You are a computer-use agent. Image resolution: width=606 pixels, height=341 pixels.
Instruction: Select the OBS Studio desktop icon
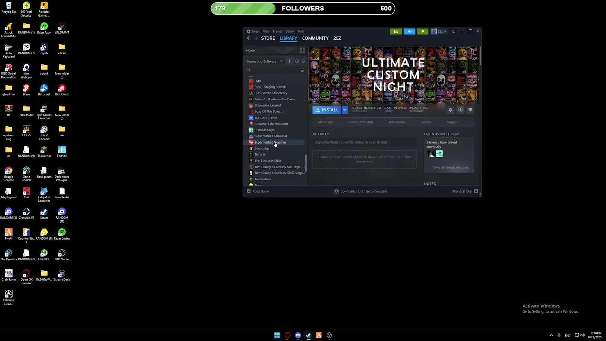click(62, 255)
